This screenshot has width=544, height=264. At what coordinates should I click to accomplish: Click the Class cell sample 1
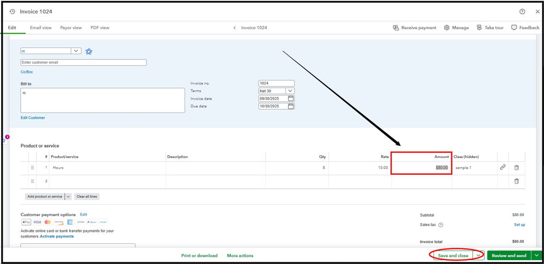474,168
